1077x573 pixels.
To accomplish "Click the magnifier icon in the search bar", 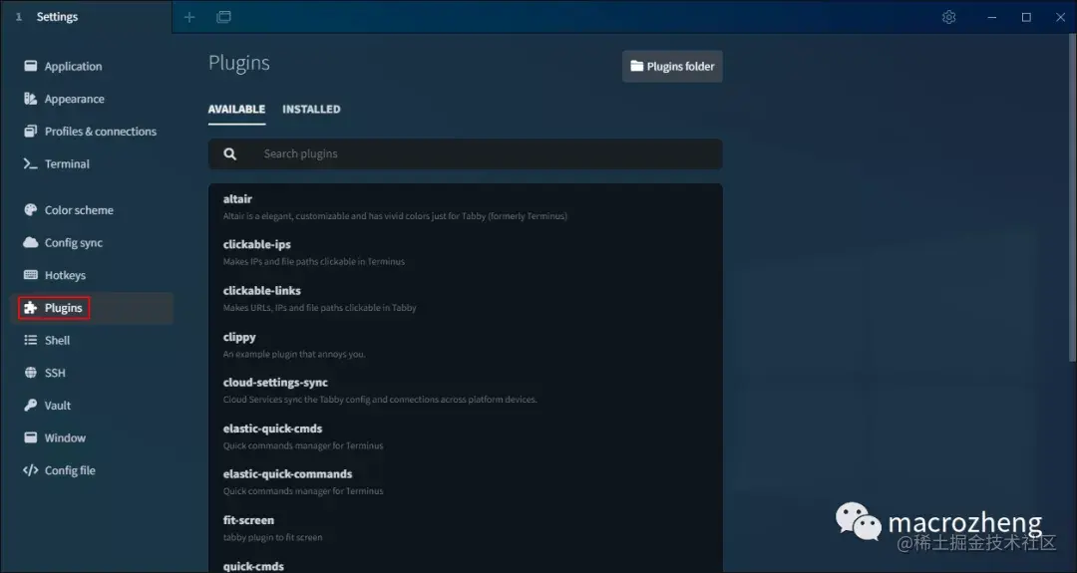I will [230, 154].
